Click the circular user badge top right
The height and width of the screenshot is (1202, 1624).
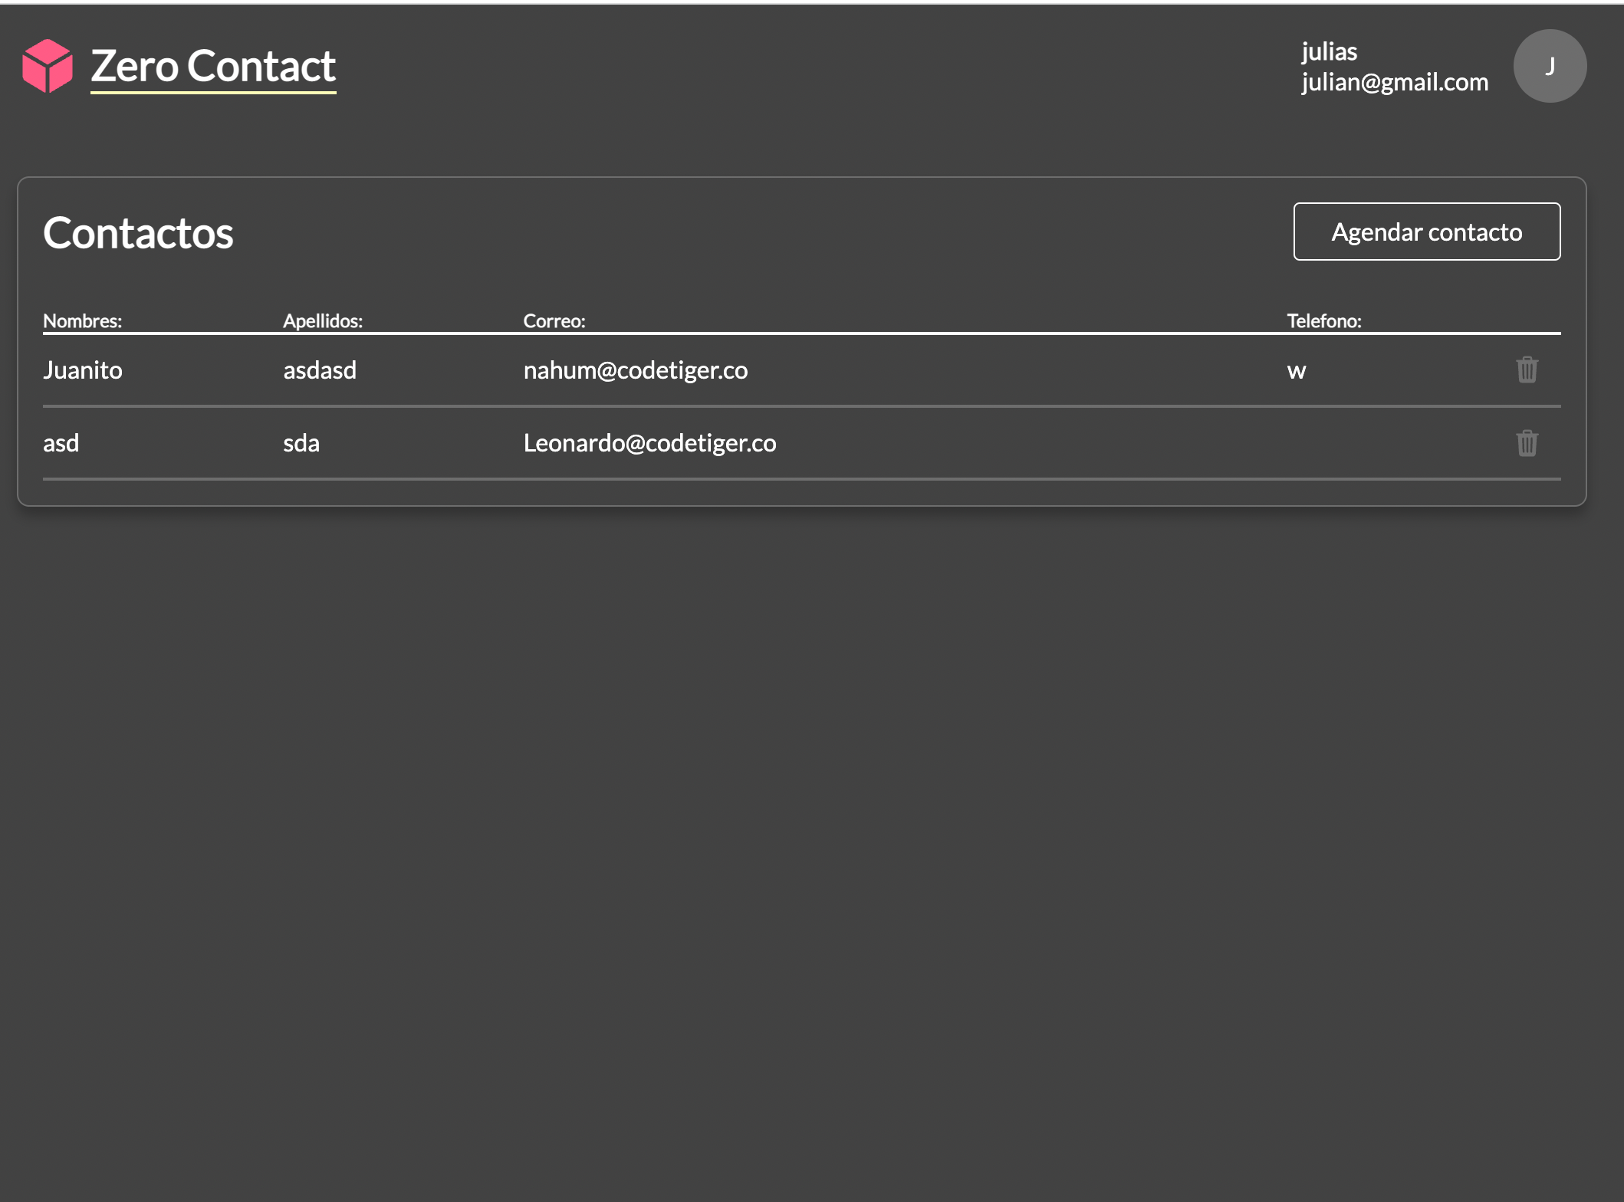(1549, 66)
